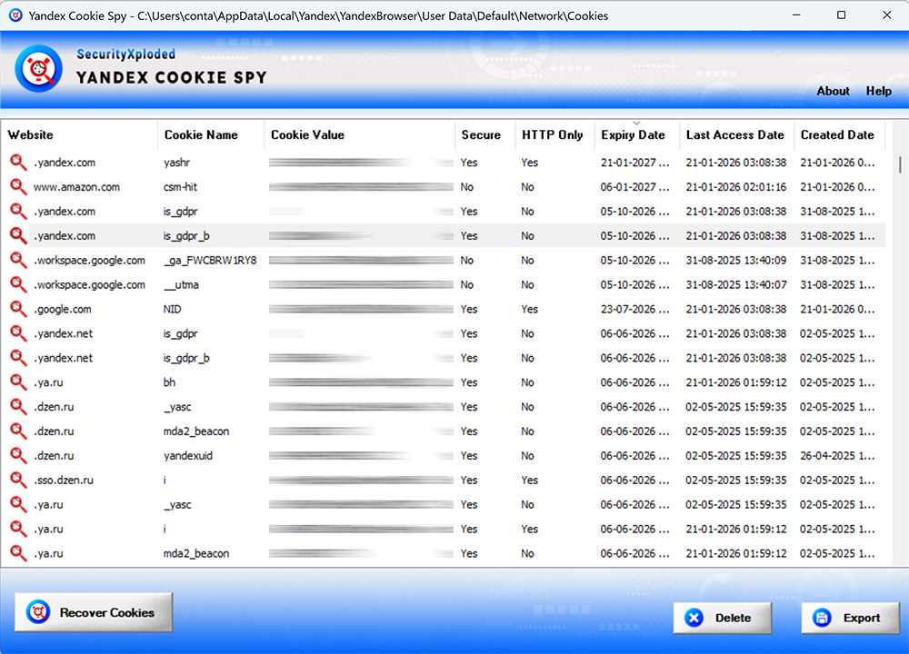909x654 pixels.
Task: Click the Yandex Cookie Spy icon in title bar
Action: point(14,15)
